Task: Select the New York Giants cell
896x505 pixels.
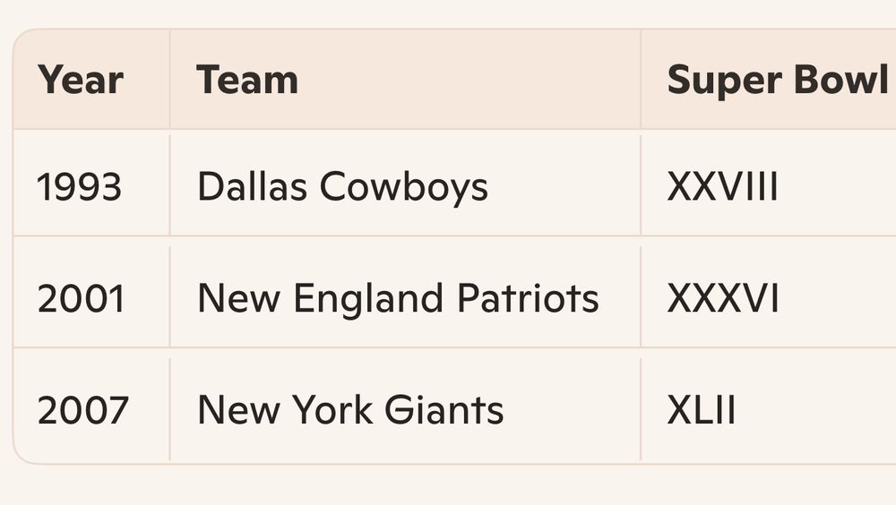Action: [x=405, y=406]
